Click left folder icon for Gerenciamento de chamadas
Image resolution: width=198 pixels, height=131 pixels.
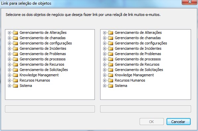[16, 38]
